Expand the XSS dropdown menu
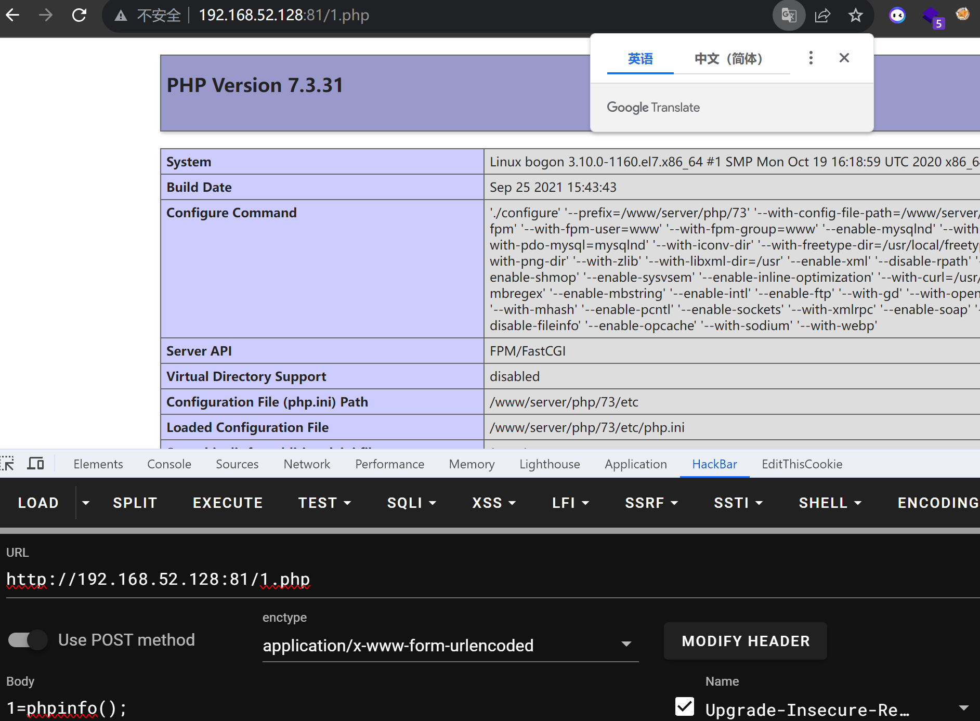Image resolution: width=980 pixels, height=721 pixels. (493, 503)
